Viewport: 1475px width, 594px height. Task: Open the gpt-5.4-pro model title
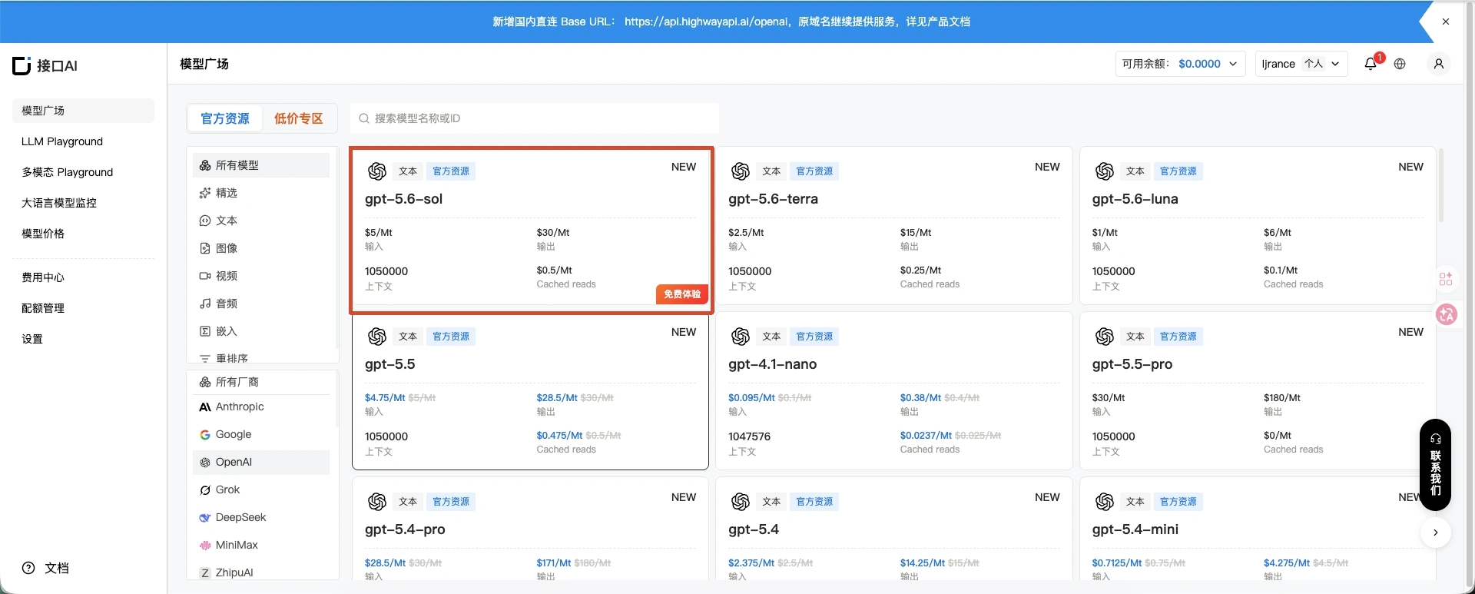[405, 529]
